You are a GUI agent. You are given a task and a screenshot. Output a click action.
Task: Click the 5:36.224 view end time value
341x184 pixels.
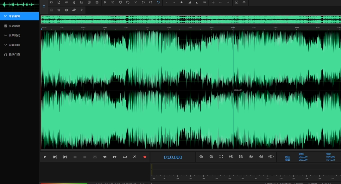(330, 160)
